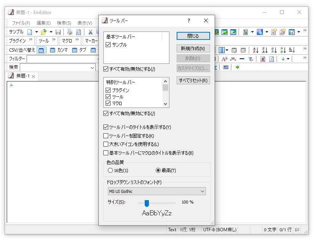The width and height of the screenshot is (313, 240).
Task: Click the すべてリセット(R) button
Action: (x=193, y=81)
